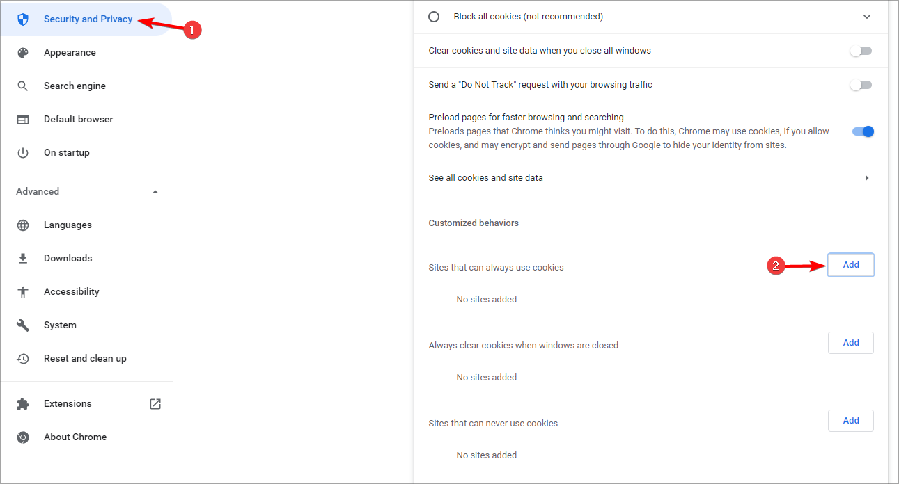The image size is (899, 484).
Task: Add site that can never use cookies
Action: tap(851, 421)
